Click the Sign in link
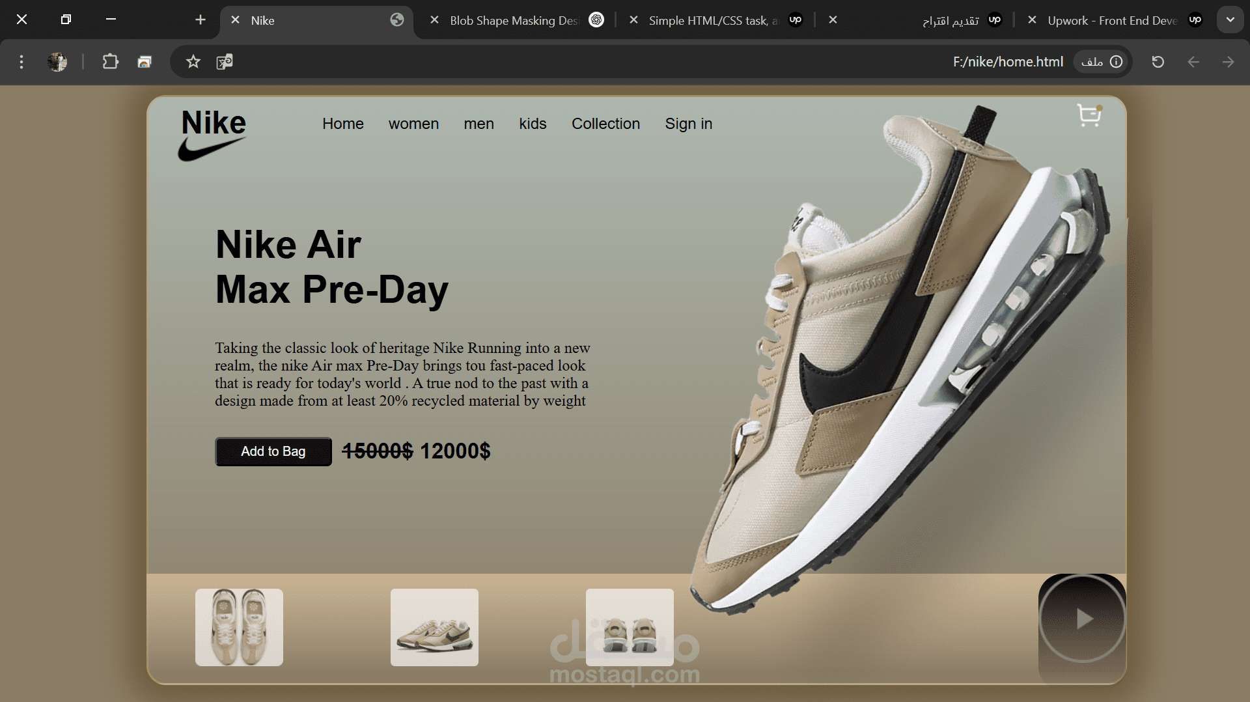This screenshot has height=702, width=1250. [x=689, y=124]
